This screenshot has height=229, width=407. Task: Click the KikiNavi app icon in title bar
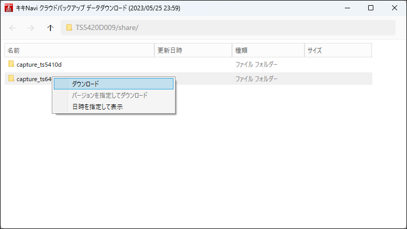point(8,8)
